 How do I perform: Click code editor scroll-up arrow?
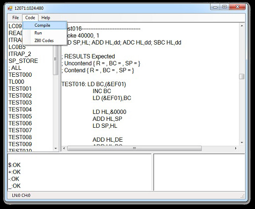coord(242,26)
